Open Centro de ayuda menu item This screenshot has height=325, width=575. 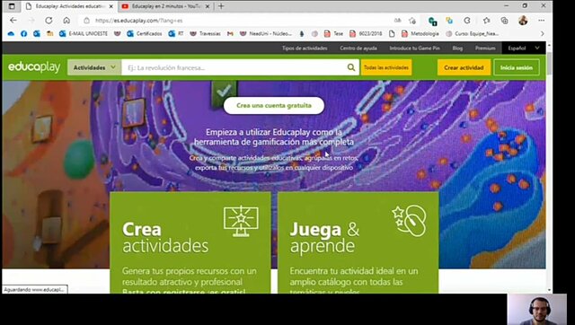[x=358, y=48]
